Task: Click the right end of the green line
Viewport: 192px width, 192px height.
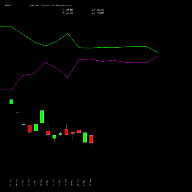Action: 158,53
